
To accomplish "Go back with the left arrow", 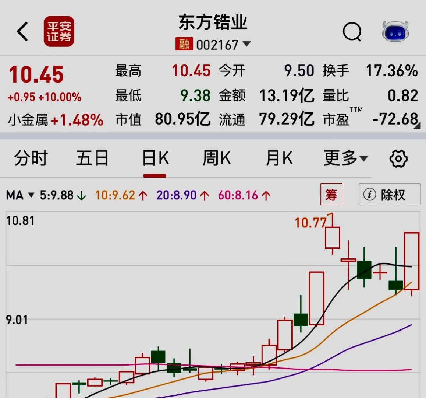I will [22, 31].
